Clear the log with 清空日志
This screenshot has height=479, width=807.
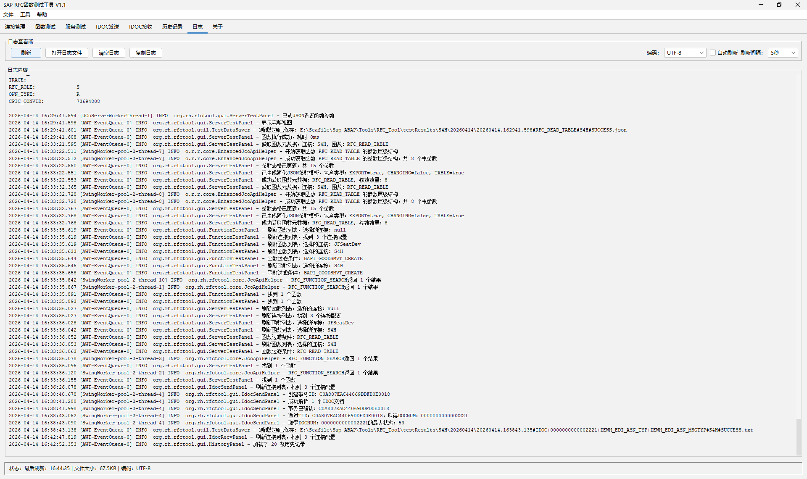pos(109,53)
